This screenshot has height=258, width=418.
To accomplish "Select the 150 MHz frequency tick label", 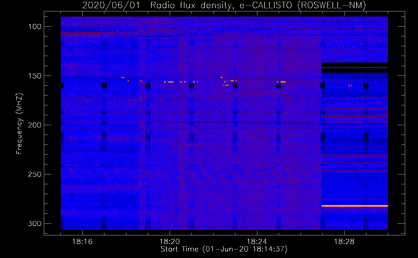I will click(35, 76).
